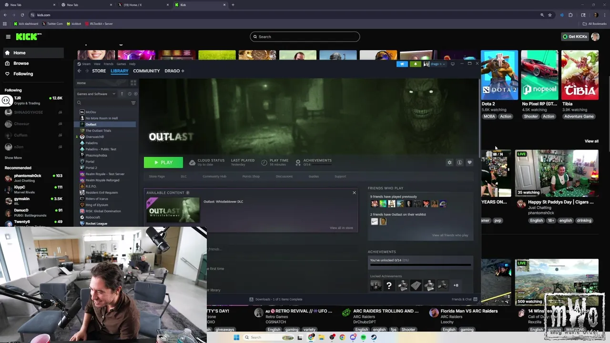Click Home in Steam library sidebar

click(x=81, y=83)
